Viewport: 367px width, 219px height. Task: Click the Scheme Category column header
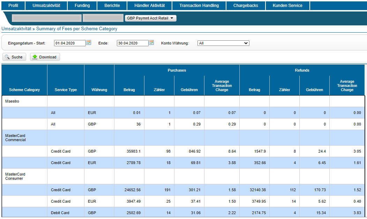24,90
